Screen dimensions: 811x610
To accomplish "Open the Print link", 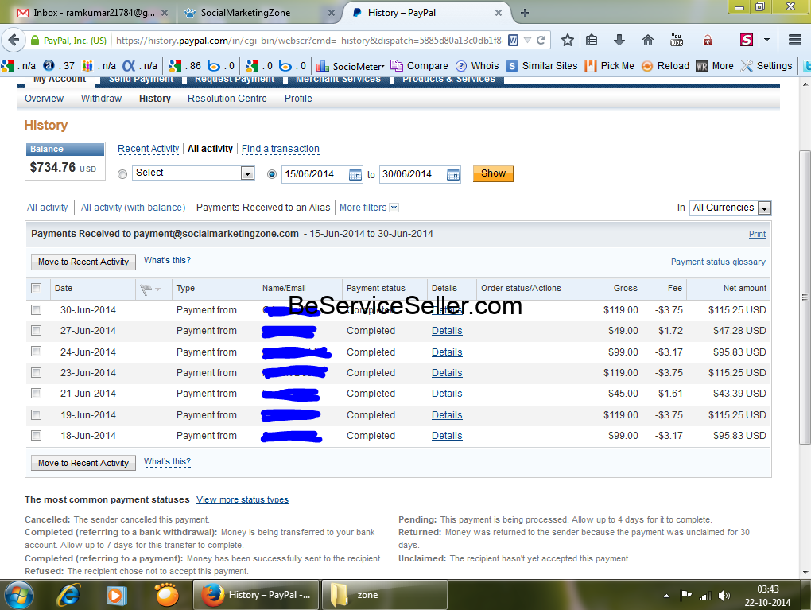I will pos(757,234).
